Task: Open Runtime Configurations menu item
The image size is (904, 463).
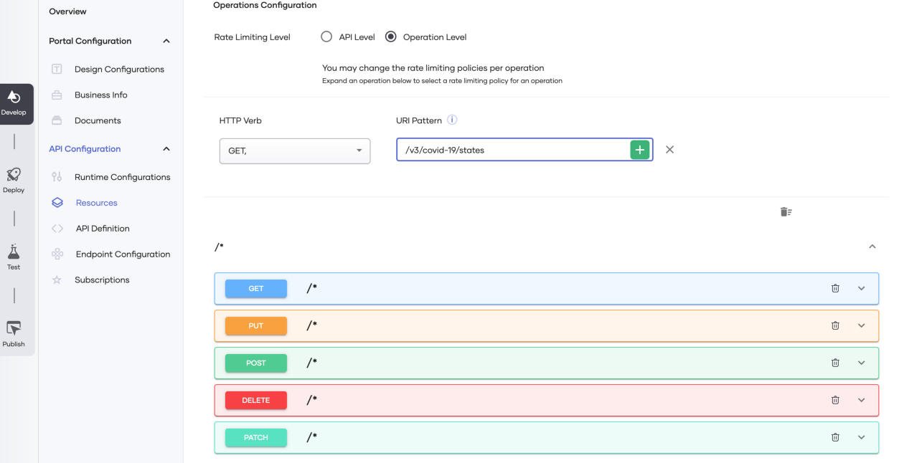Action: [122, 177]
